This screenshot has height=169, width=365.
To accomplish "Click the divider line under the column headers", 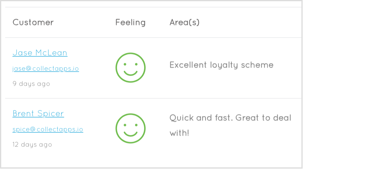I will click(152, 38).
